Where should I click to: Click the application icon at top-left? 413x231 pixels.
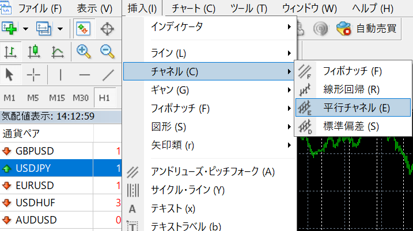tap(6, 7)
